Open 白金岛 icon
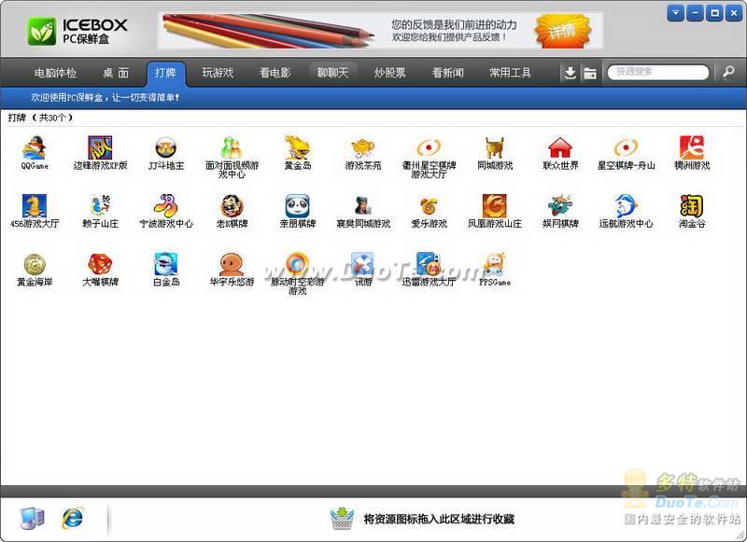Viewport: 747px width, 542px height. [166, 264]
